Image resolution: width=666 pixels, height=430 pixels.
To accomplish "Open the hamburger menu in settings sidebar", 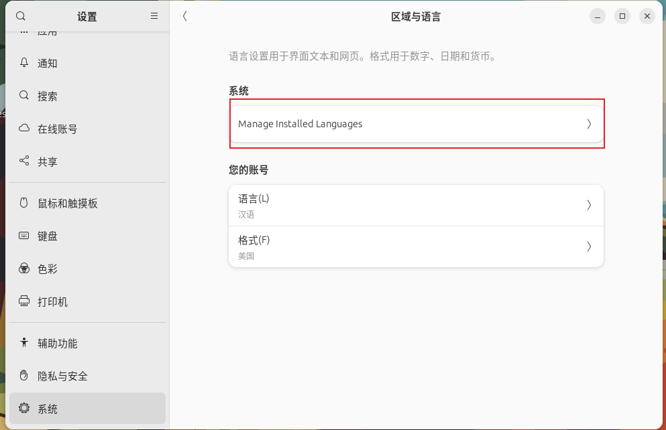I will [x=154, y=16].
